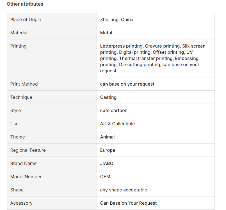The image size is (226, 210).
Task: Click the 'JIABO' brand name value
Action: click(x=107, y=163)
